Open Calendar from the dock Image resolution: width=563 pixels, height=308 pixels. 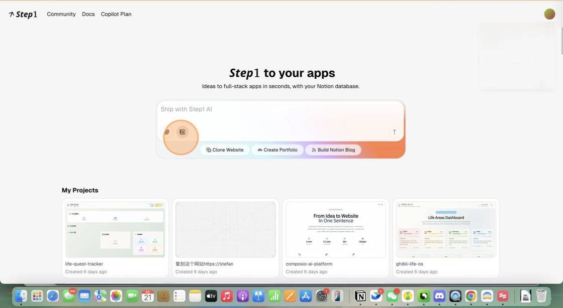pos(148,296)
